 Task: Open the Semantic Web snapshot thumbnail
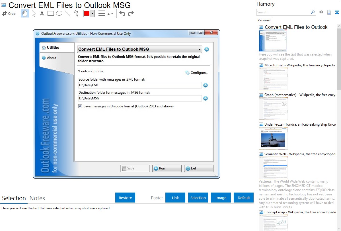273,168
